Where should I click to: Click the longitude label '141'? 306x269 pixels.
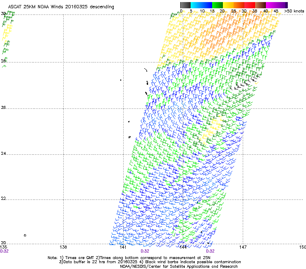(123, 247)
